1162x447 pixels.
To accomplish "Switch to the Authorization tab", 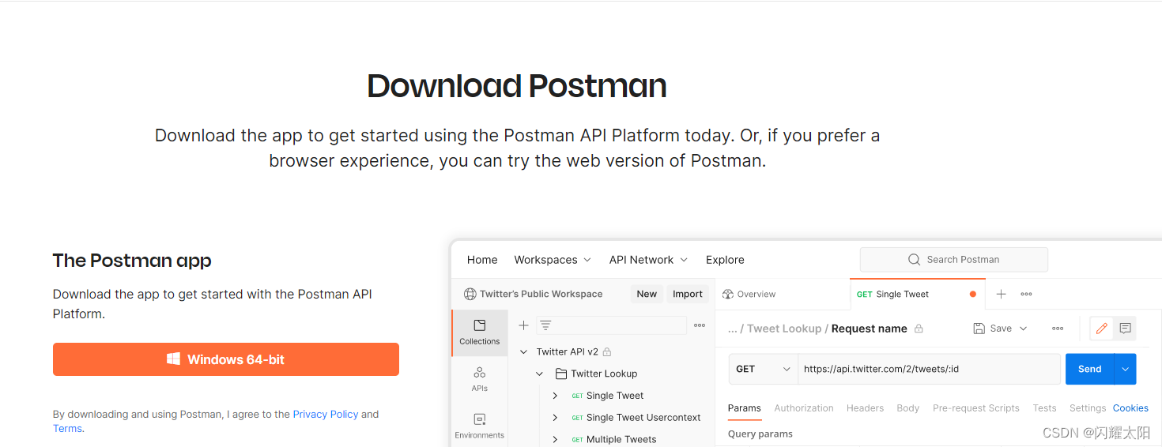I will tap(804, 408).
